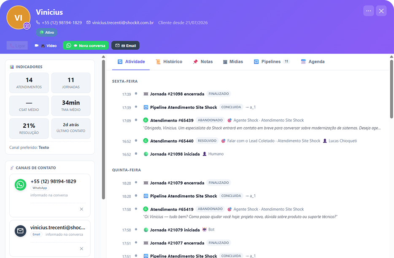This screenshot has width=394, height=258.
Task: Click the WhatsApp tag under phone number
Action: point(40,188)
